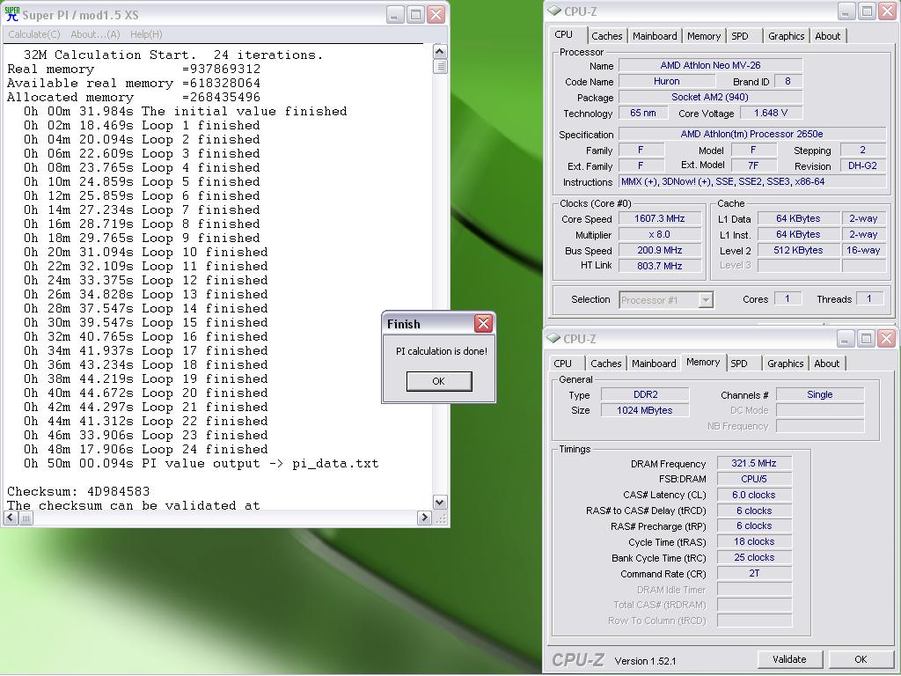901x676 pixels.
Task: Open the Calculate(C) menu in Super PI
Action: point(34,34)
